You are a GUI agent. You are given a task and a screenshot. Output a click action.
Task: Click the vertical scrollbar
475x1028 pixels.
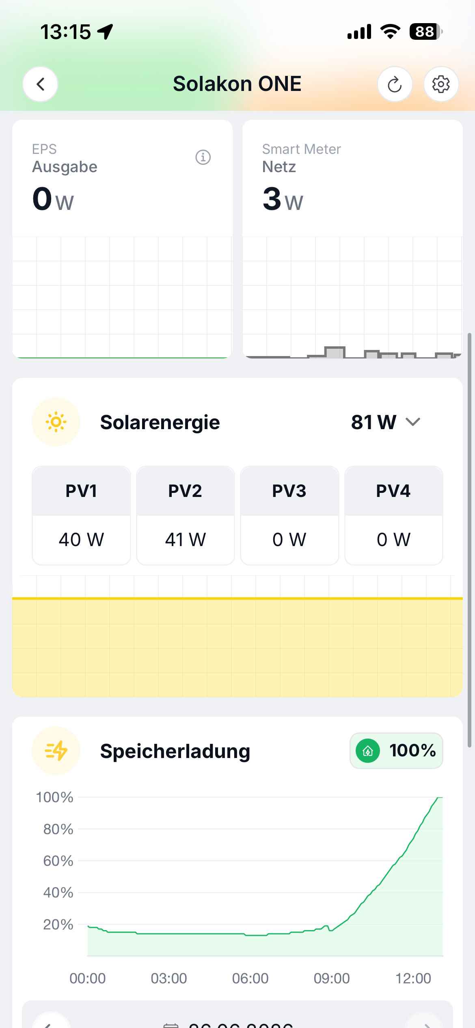[470, 540]
